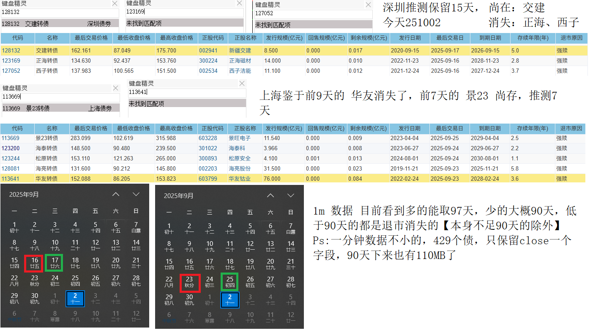
Task: Click up chevron on left calendar
Action: [116, 194]
